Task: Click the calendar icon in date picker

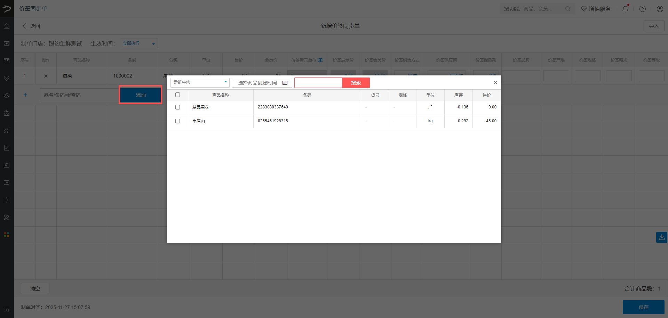Action: click(285, 83)
